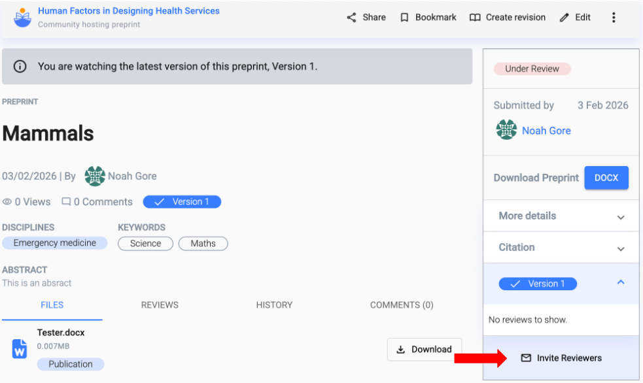This screenshot has width=643, height=383.
Task: Click Noah Gore's avatar in sidebar
Action: point(506,130)
